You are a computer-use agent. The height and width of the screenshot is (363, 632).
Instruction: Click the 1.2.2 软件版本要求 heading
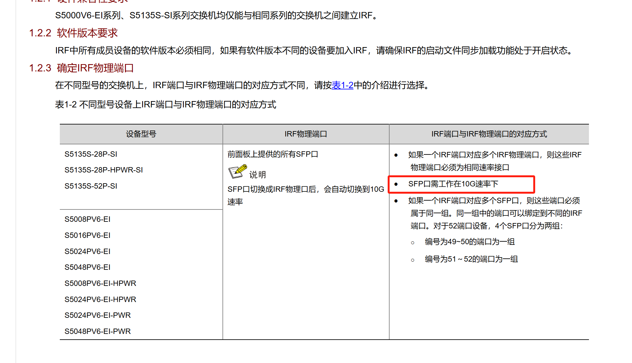73,33
